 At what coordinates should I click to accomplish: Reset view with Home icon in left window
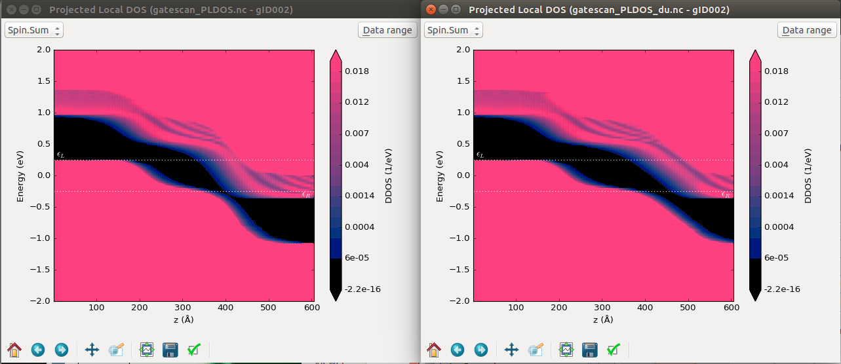point(14,350)
